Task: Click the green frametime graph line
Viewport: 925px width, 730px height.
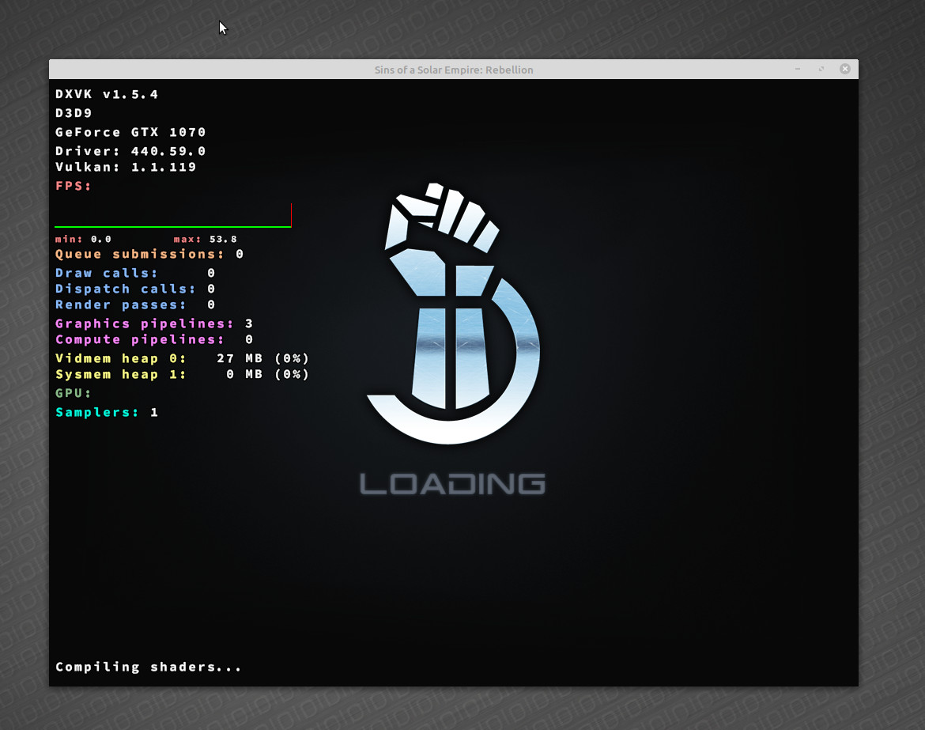Action: click(x=173, y=226)
